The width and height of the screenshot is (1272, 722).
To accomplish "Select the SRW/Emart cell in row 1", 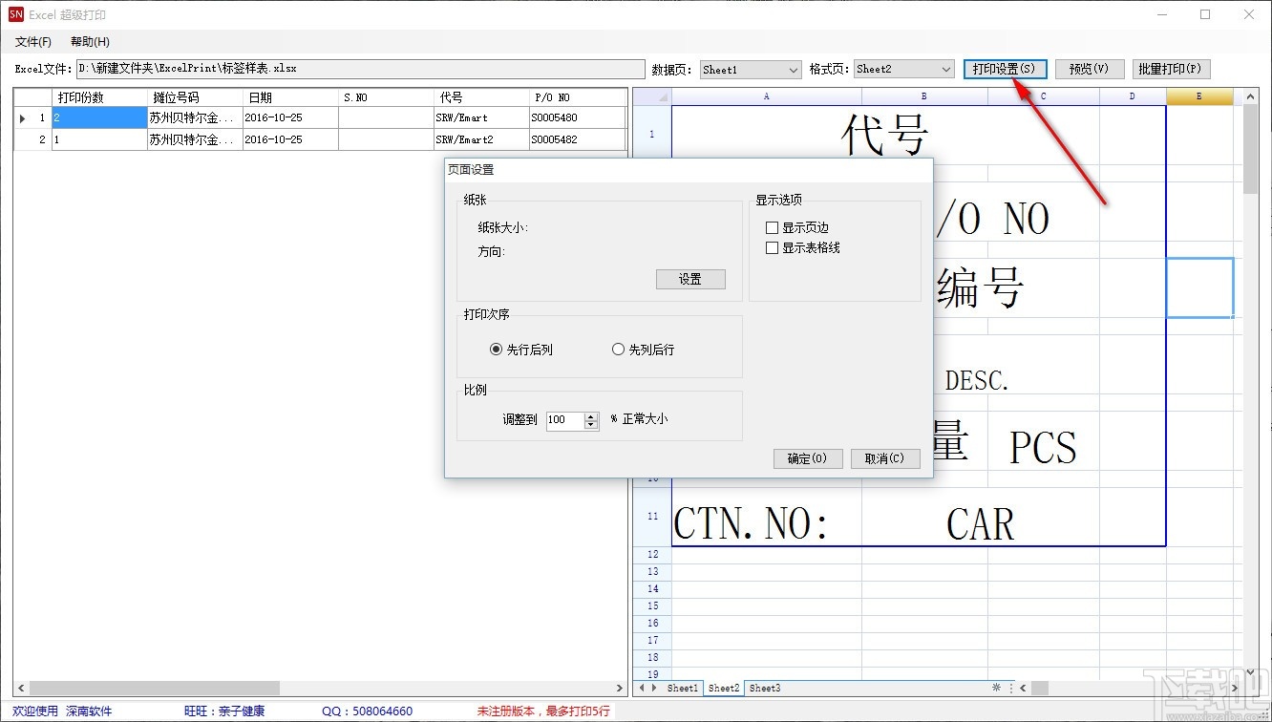I will coord(481,117).
